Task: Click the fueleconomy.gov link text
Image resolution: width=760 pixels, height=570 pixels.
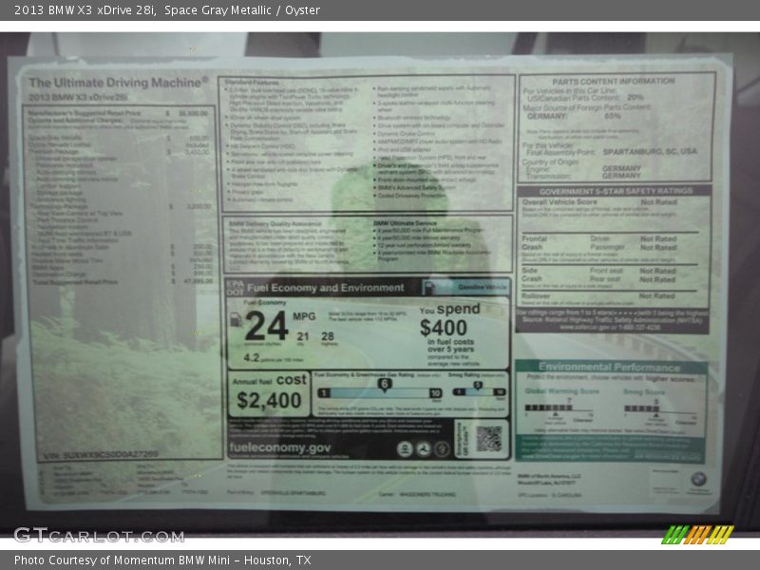Action: pos(279,448)
